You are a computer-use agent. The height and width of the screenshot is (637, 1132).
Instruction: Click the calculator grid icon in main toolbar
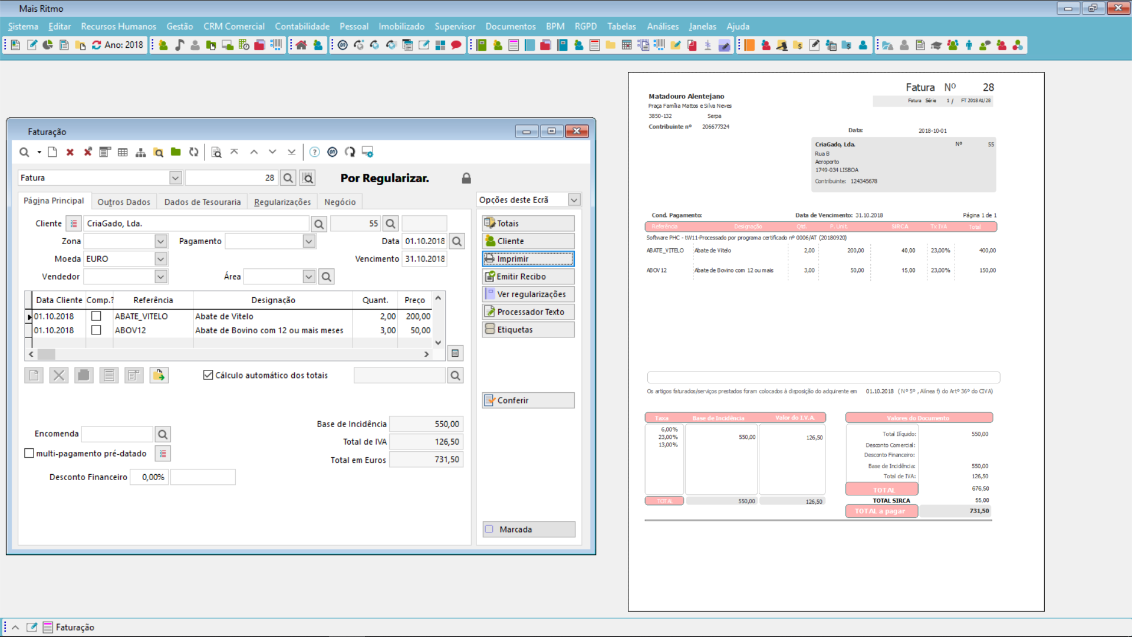pos(627,45)
